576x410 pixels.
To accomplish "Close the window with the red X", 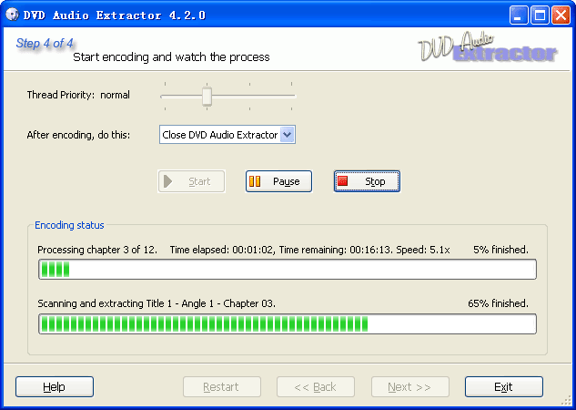I will pos(561,15).
